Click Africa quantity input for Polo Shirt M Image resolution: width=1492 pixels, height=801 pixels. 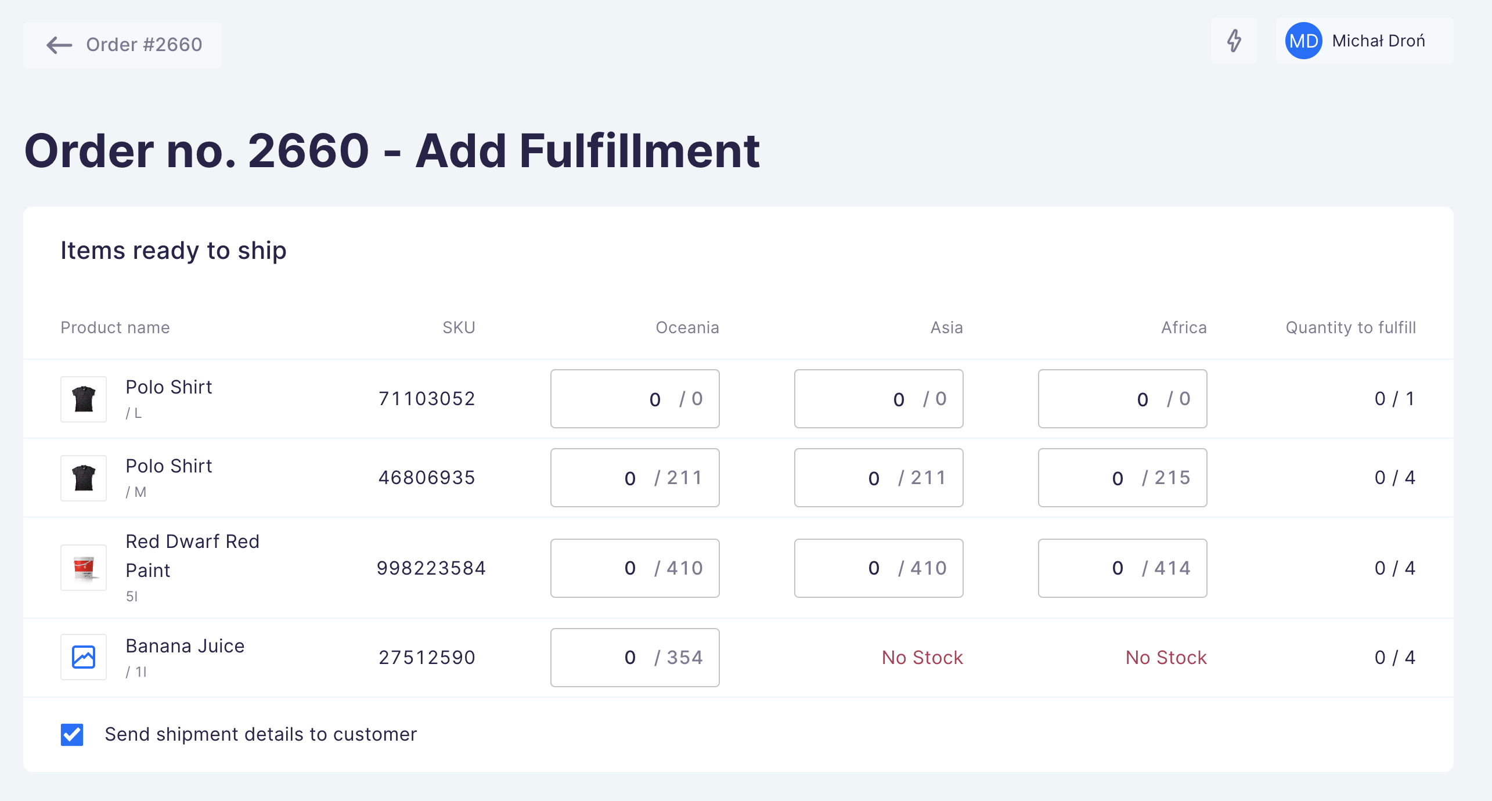click(x=1122, y=478)
